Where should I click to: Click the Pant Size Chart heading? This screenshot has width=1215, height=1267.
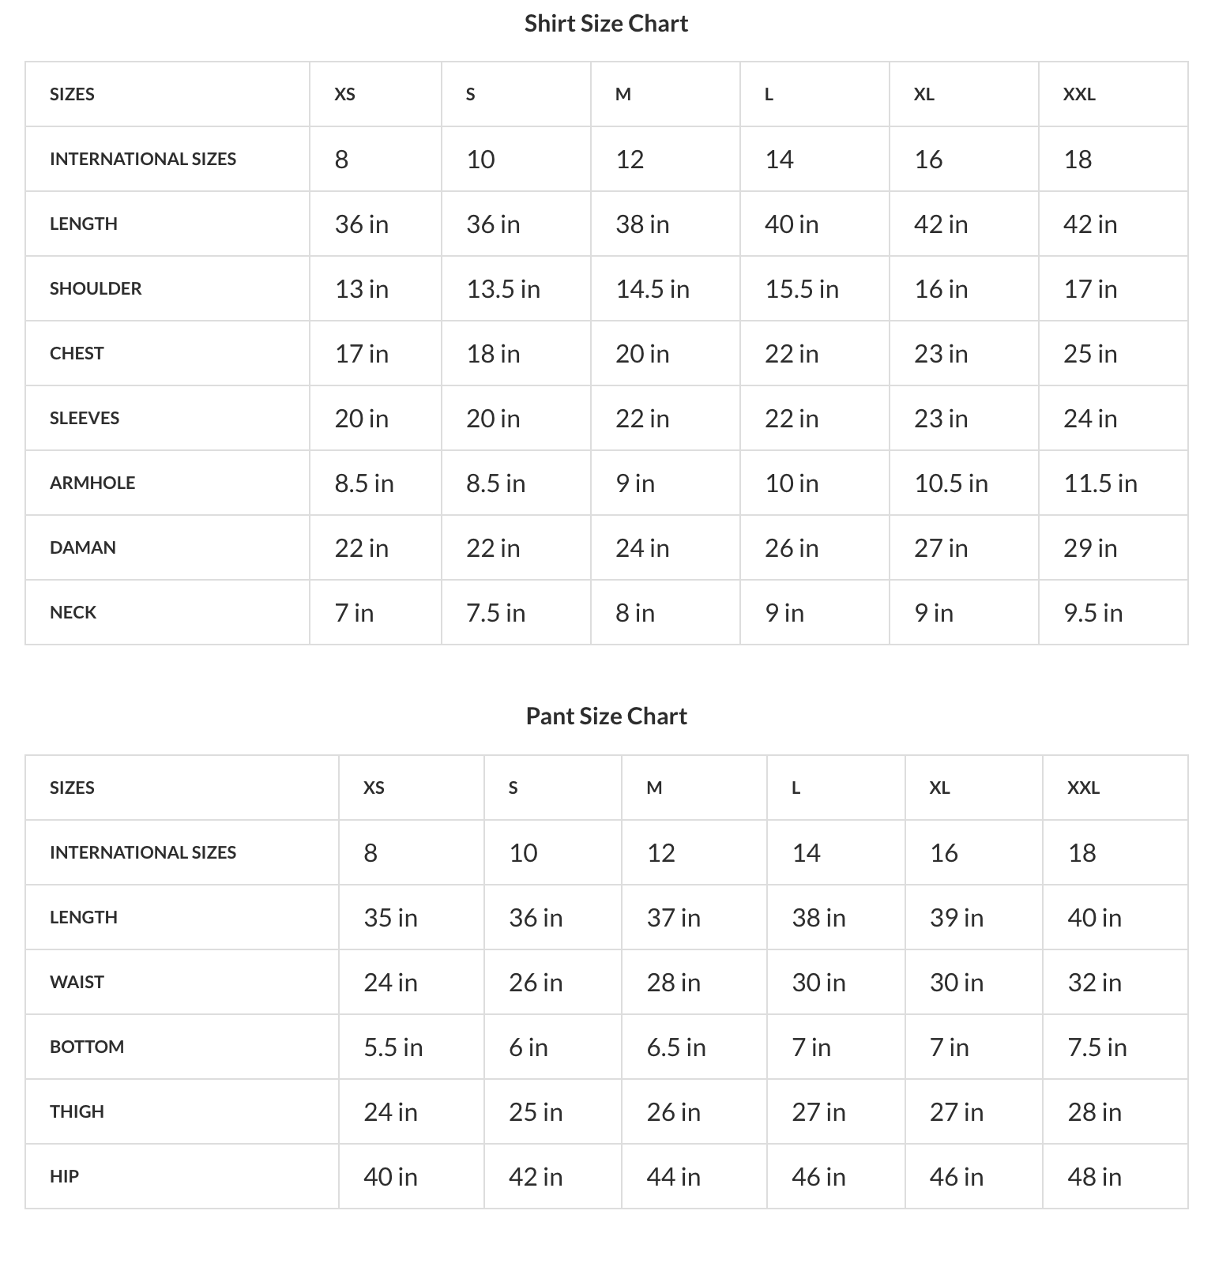click(606, 716)
